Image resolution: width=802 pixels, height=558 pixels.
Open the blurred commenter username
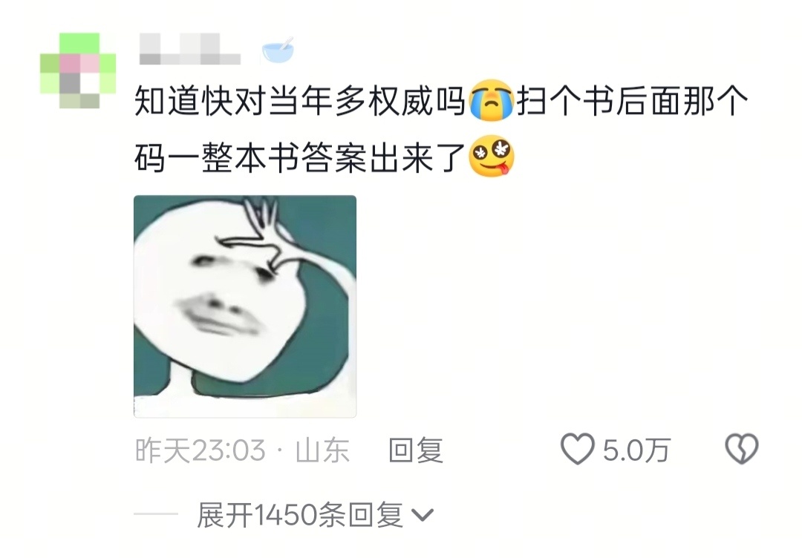click(190, 50)
